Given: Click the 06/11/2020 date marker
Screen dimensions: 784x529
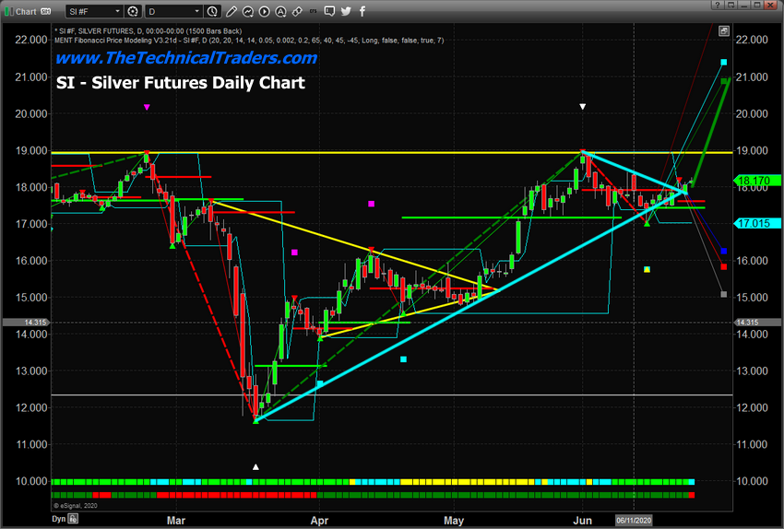Looking at the screenshot, I should click(634, 520).
